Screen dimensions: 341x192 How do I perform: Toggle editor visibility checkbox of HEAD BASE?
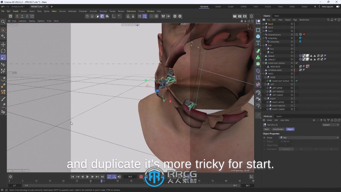point(292,67)
